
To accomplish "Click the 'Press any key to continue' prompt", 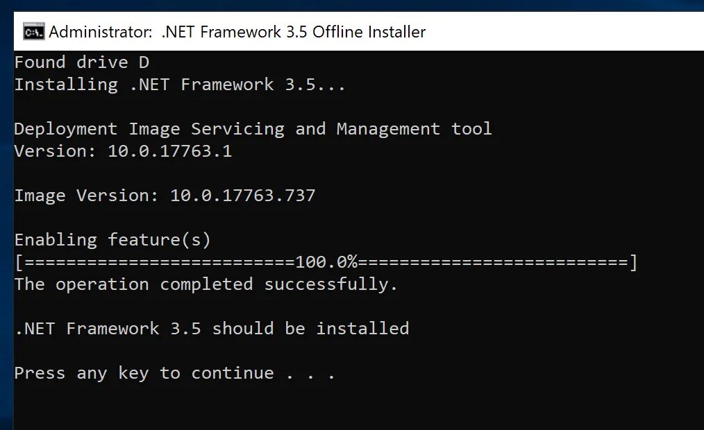I will [144, 373].
